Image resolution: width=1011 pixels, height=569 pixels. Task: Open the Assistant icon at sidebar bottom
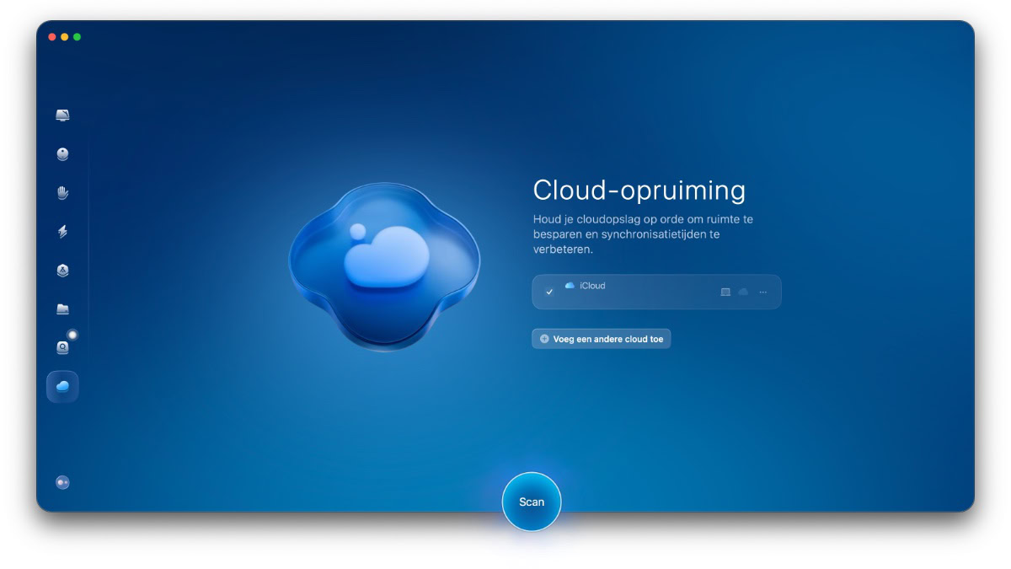62,481
